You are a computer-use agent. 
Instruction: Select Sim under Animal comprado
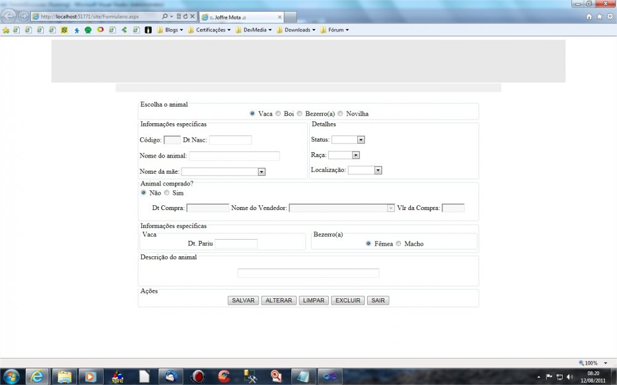tap(167, 193)
